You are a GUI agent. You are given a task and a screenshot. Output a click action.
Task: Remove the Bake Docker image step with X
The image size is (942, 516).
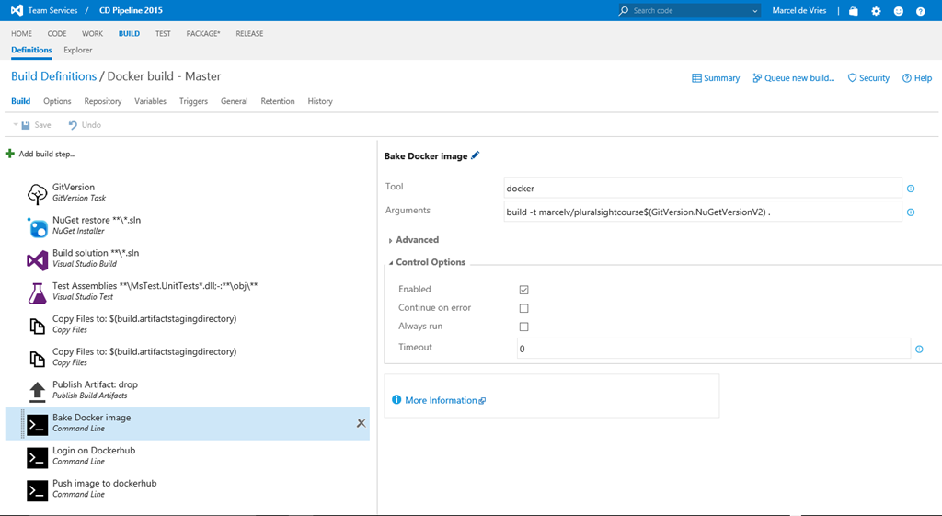pos(361,423)
